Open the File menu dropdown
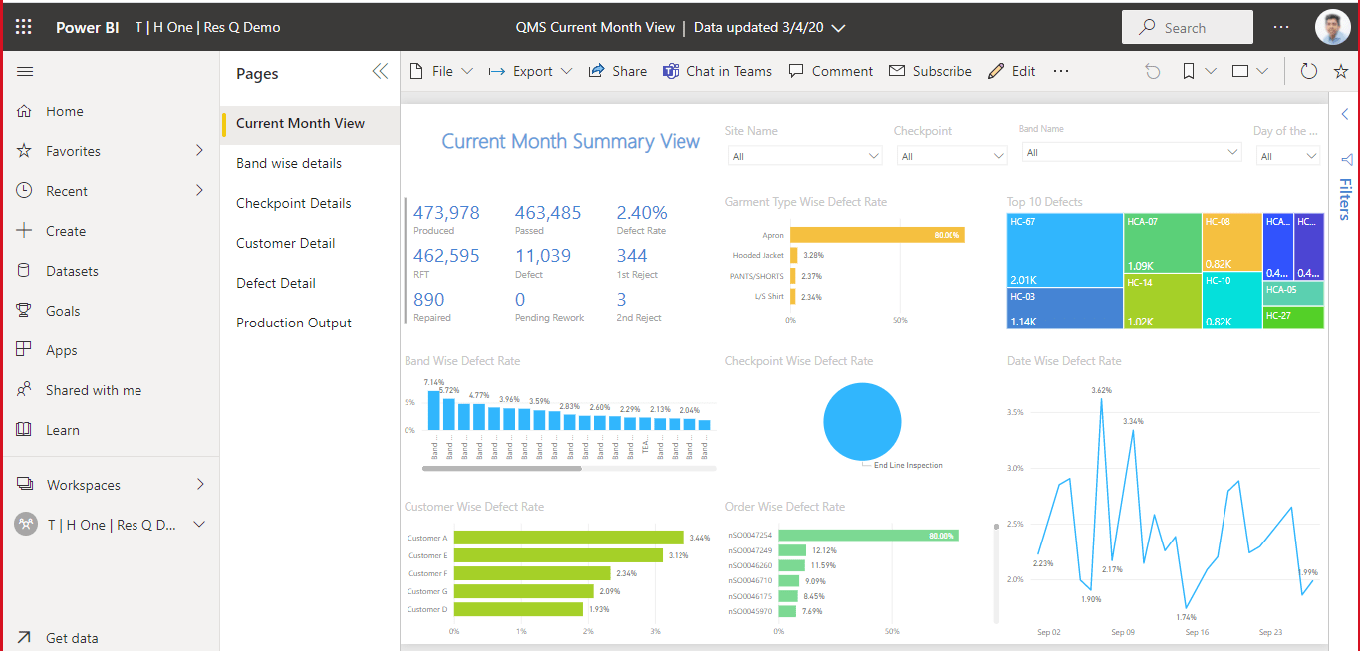This screenshot has width=1360, height=651. [440, 71]
